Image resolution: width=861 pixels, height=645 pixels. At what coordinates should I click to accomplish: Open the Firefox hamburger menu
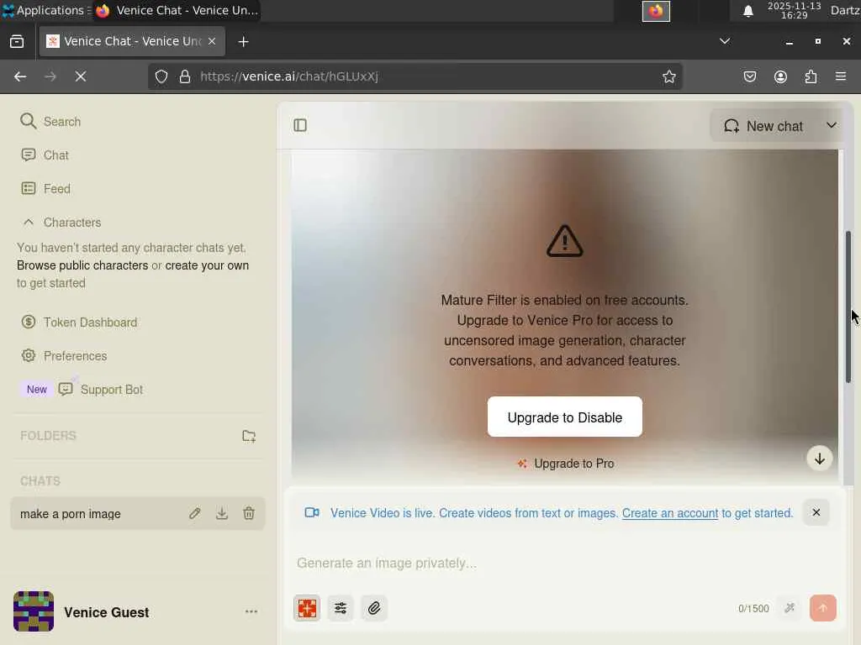(841, 76)
